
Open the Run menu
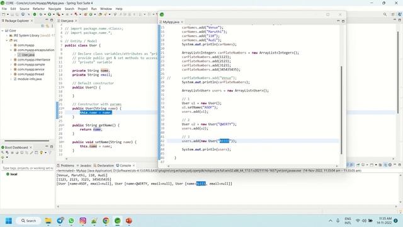tap(94, 9)
